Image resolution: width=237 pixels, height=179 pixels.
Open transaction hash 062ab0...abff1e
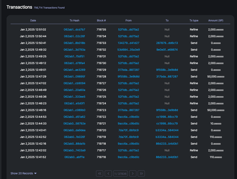[75, 157]
